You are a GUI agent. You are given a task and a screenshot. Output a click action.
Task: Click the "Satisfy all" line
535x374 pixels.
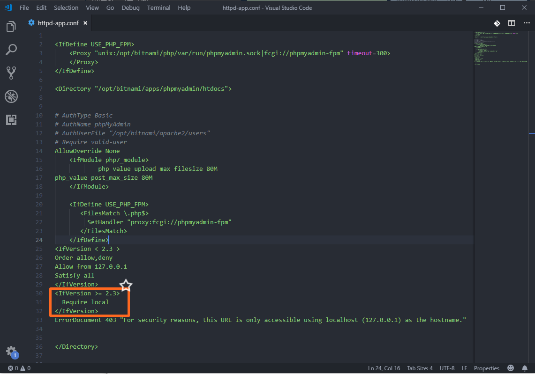tap(75, 276)
